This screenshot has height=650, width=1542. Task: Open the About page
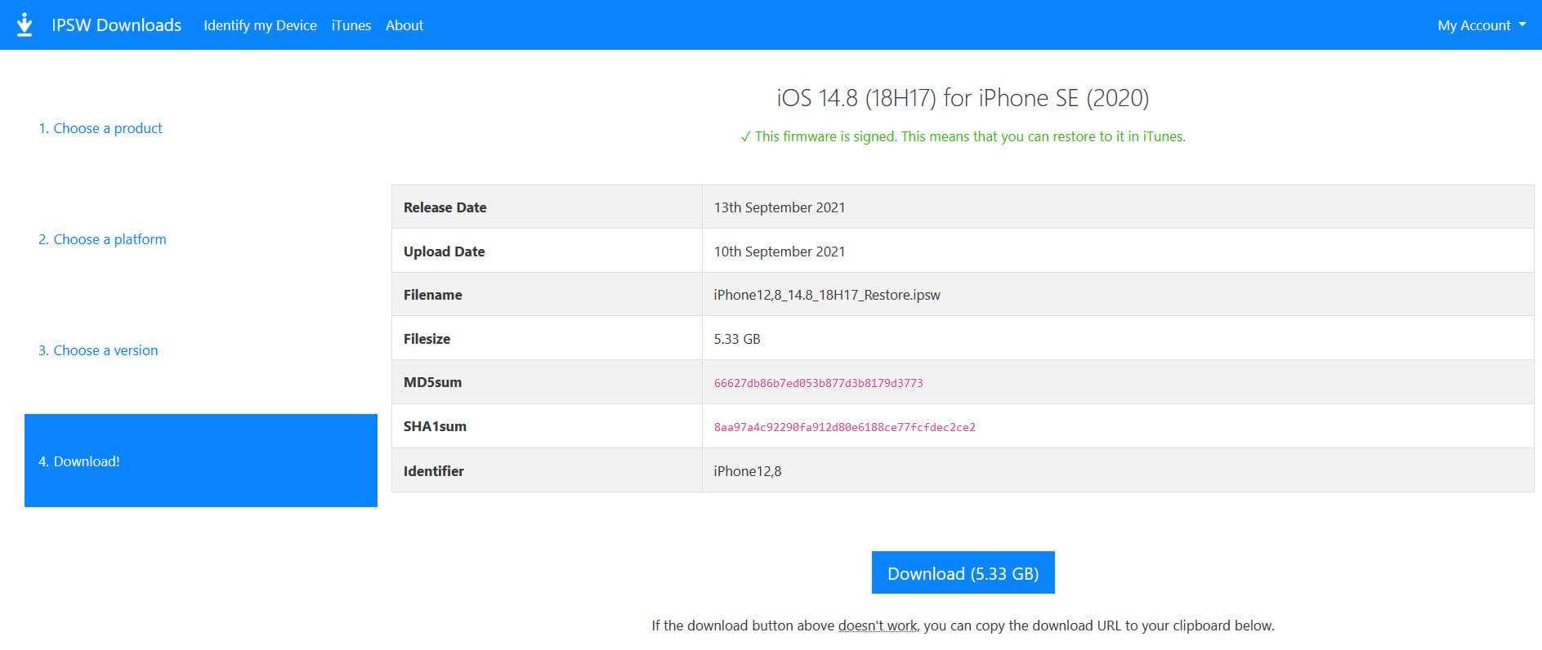tap(404, 25)
